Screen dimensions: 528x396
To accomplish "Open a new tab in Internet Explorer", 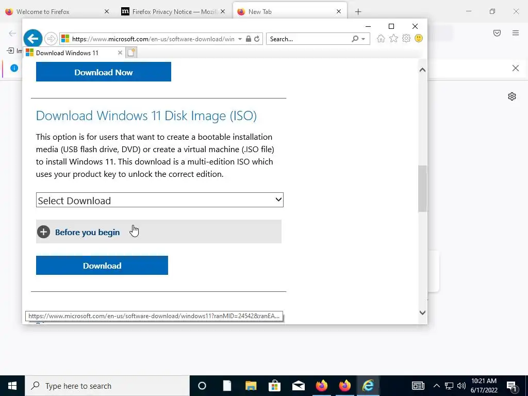I will (x=131, y=53).
